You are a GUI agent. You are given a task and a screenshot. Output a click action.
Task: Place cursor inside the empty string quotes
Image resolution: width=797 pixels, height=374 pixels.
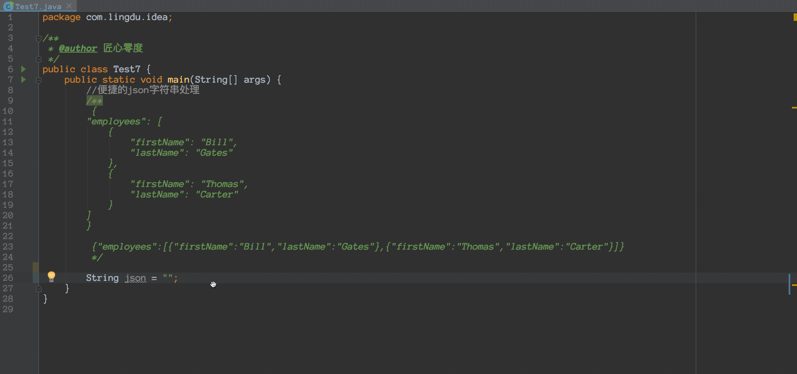tap(168, 278)
